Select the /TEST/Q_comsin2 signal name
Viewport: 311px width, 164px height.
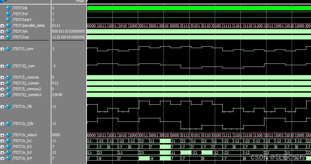(27, 95)
